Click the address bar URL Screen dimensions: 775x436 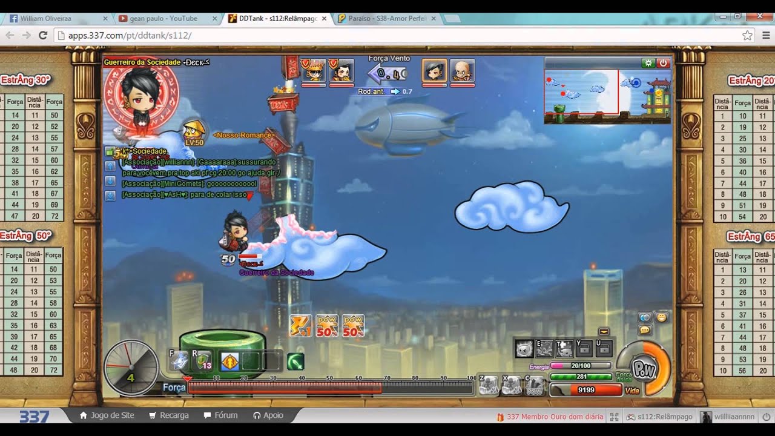[130, 35]
